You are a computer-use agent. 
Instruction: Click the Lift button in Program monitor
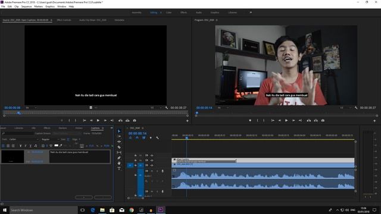pyautogui.click(x=309, y=120)
